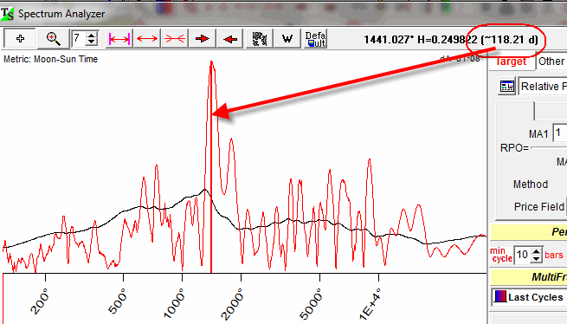Compress range with inward arrows icon
Viewport: 567px width, 324px height.
(x=174, y=38)
